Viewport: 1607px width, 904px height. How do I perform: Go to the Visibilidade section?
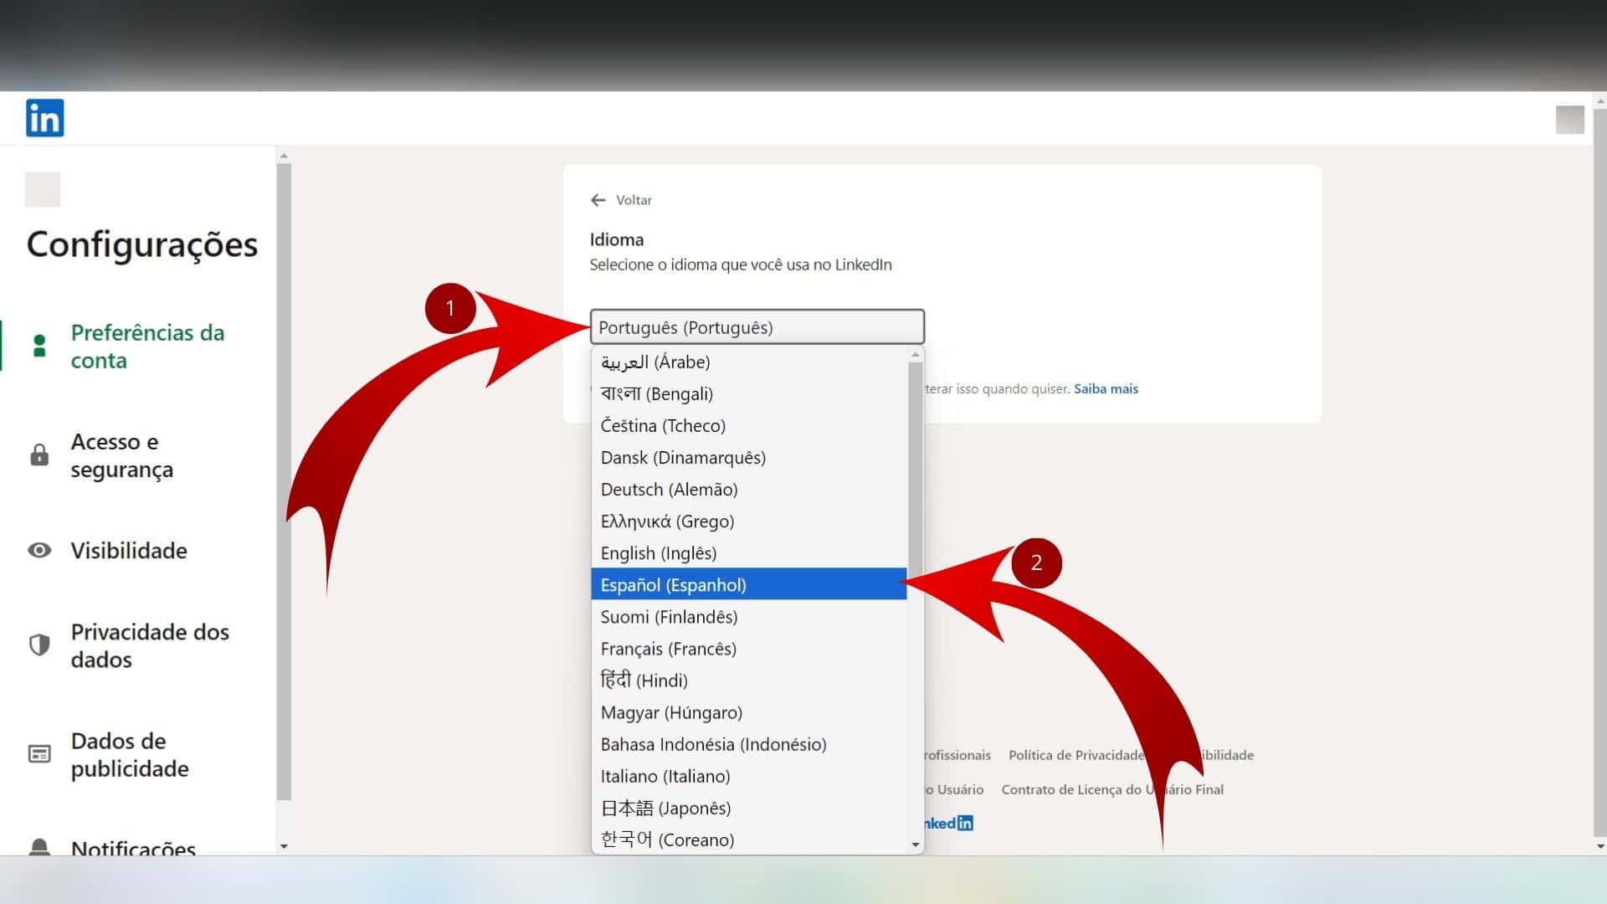pos(129,551)
